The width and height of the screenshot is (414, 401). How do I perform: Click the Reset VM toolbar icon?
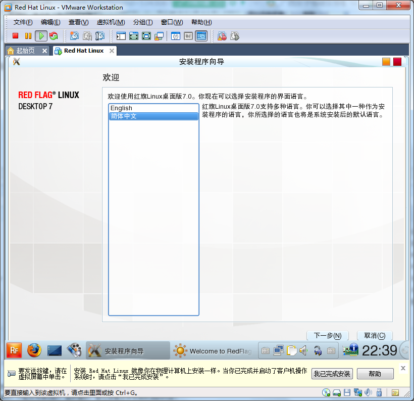[x=54, y=36]
